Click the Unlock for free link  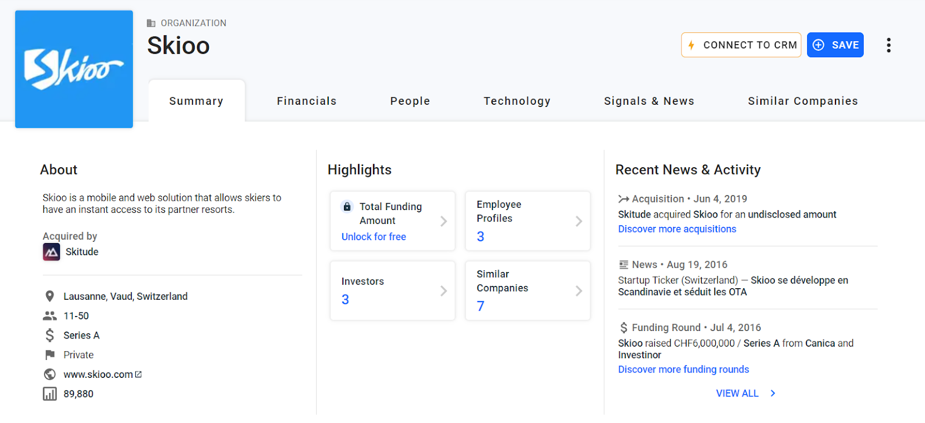tap(373, 237)
